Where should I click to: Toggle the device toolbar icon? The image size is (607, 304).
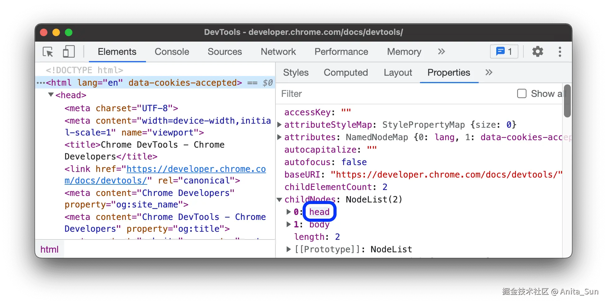(69, 52)
